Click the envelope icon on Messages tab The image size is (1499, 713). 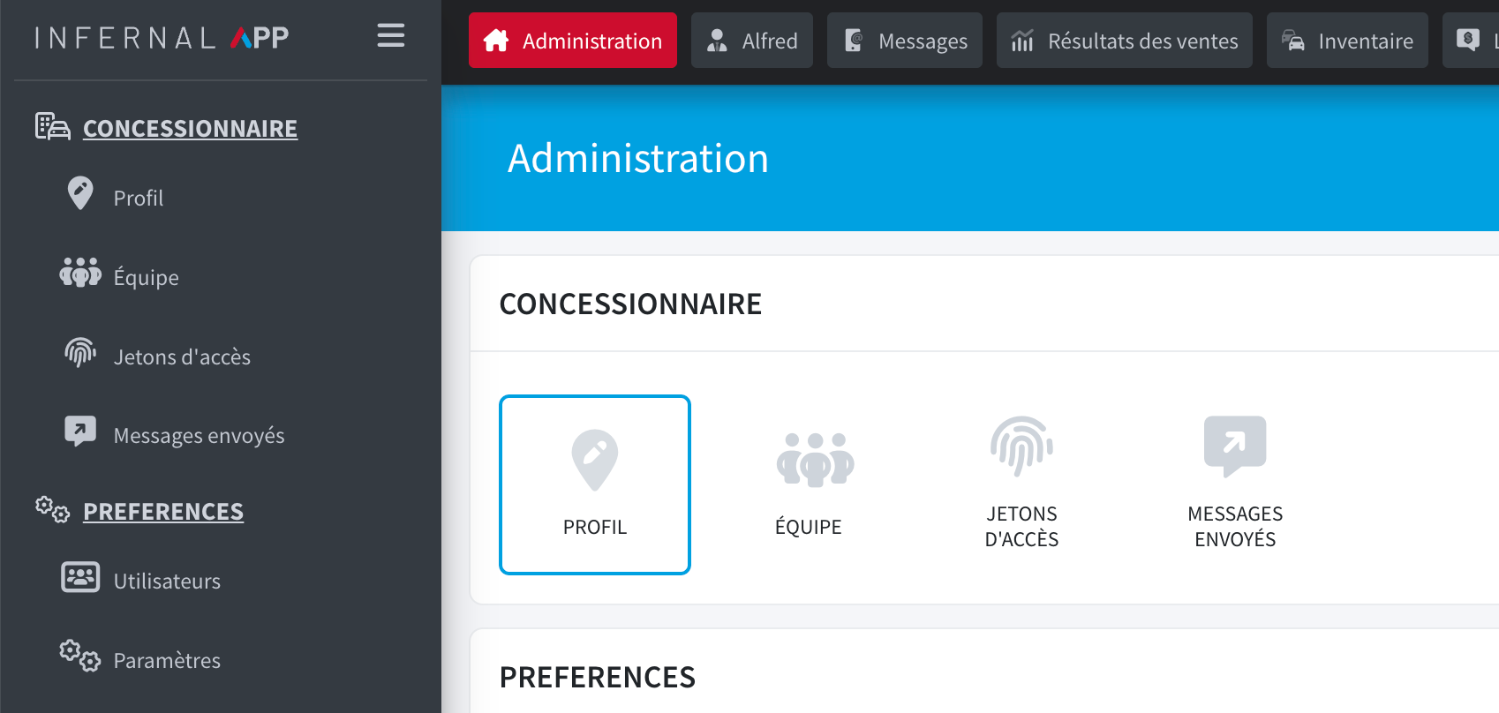pyautogui.click(x=854, y=41)
